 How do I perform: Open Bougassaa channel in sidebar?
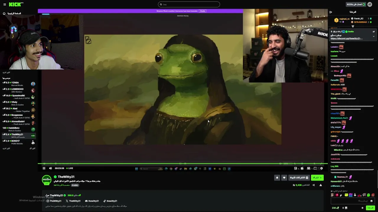pos(19,116)
